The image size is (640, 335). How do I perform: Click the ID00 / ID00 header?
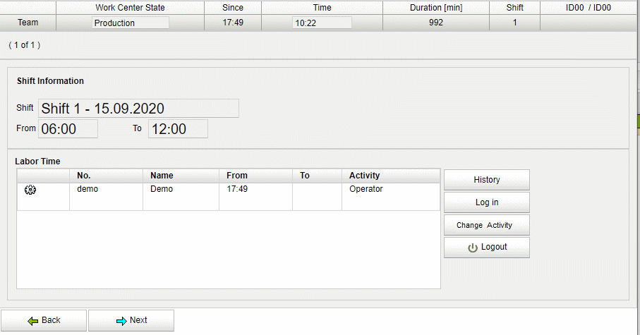tap(588, 7)
